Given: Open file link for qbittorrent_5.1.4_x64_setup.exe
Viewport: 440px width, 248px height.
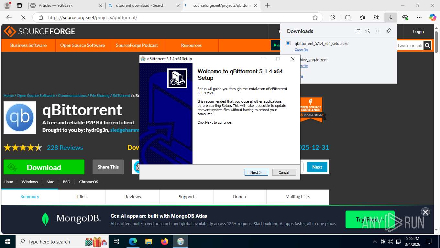Looking at the screenshot, I should click(301, 49).
